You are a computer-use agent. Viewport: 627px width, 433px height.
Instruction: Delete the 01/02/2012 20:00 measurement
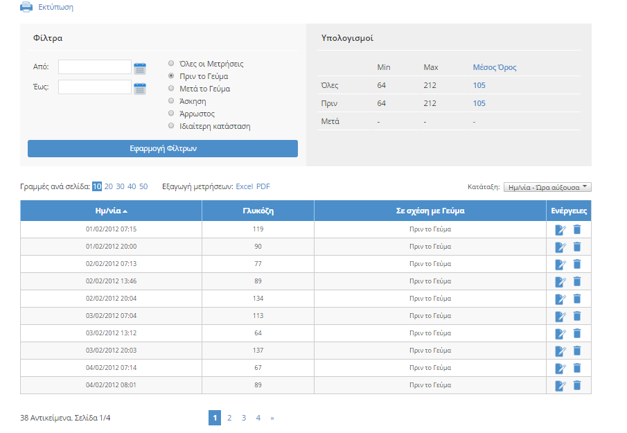click(x=577, y=247)
